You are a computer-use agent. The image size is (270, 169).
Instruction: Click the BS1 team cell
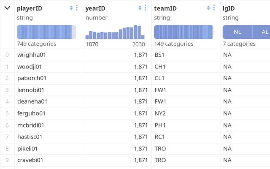[159, 55]
